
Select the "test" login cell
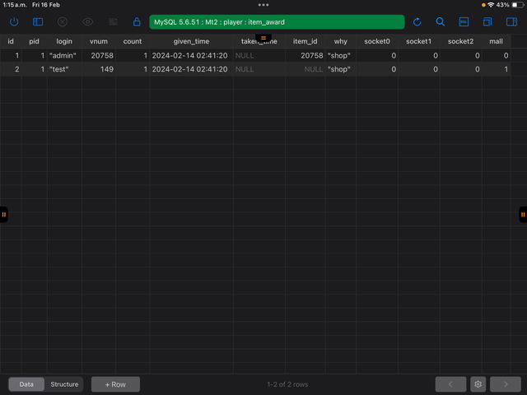pyautogui.click(x=64, y=69)
